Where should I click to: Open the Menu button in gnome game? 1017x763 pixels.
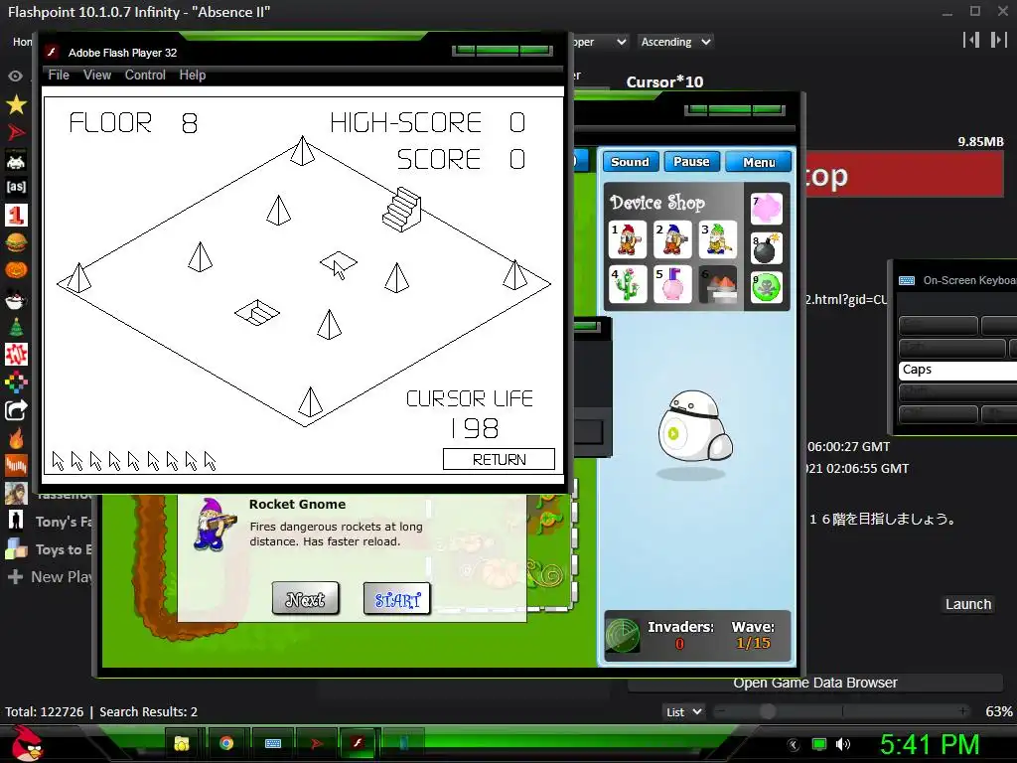(758, 162)
